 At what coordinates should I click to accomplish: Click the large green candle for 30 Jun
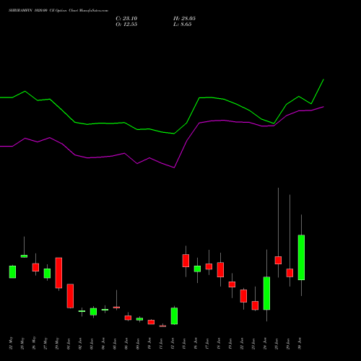click(x=301, y=258)
